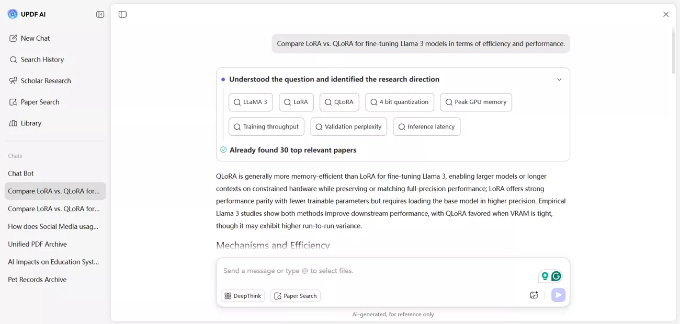The height and width of the screenshot is (324, 680).
Task: Open the Grammarly icon in the message box
Action: tap(557, 275)
